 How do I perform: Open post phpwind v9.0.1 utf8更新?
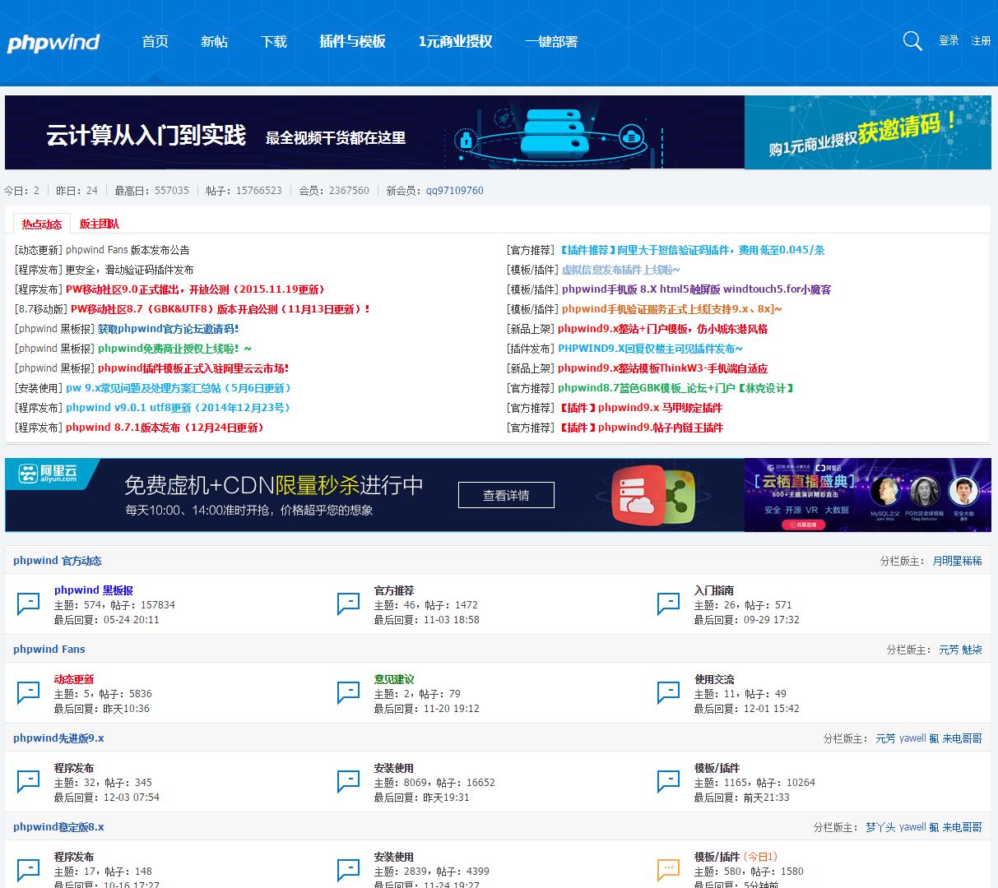point(178,408)
